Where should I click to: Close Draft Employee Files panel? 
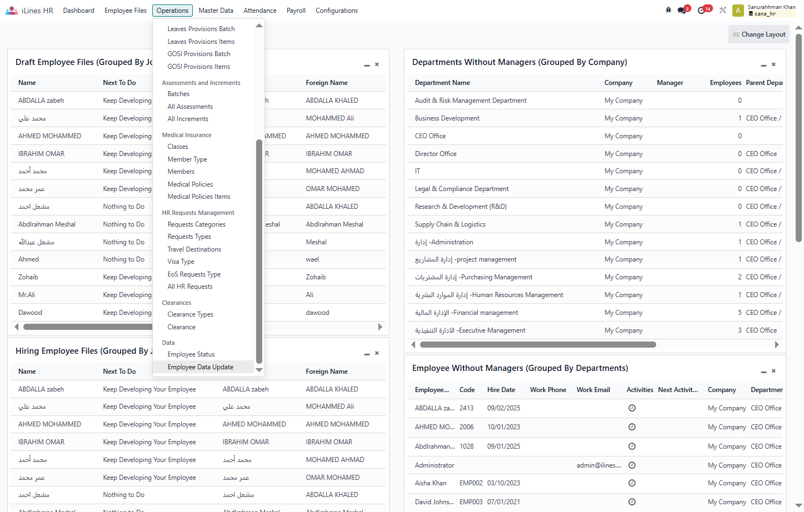pos(377,64)
